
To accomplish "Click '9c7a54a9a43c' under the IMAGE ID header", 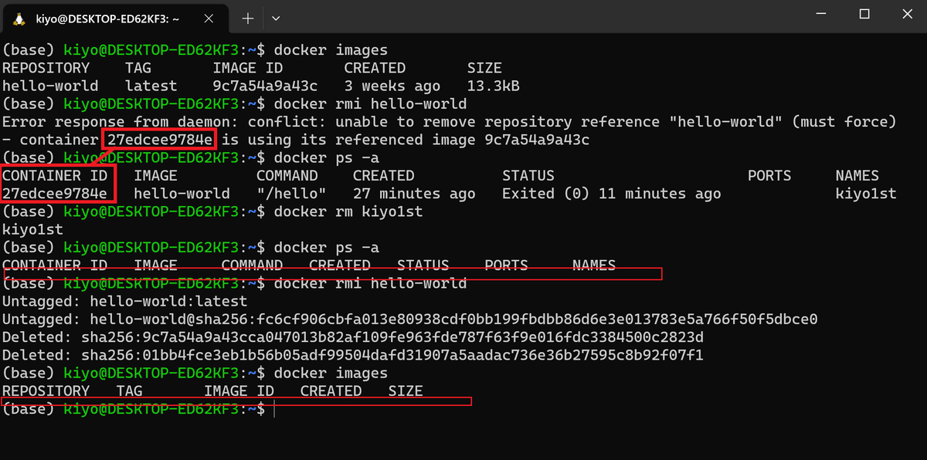I will pos(265,86).
